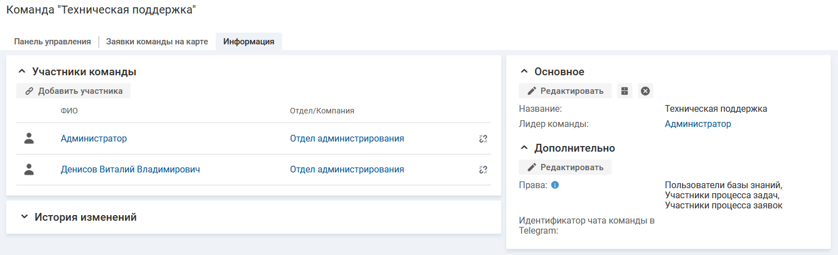The width and height of the screenshot is (838, 255).
Task: Click the archive icon in Основное section
Action: tap(625, 91)
